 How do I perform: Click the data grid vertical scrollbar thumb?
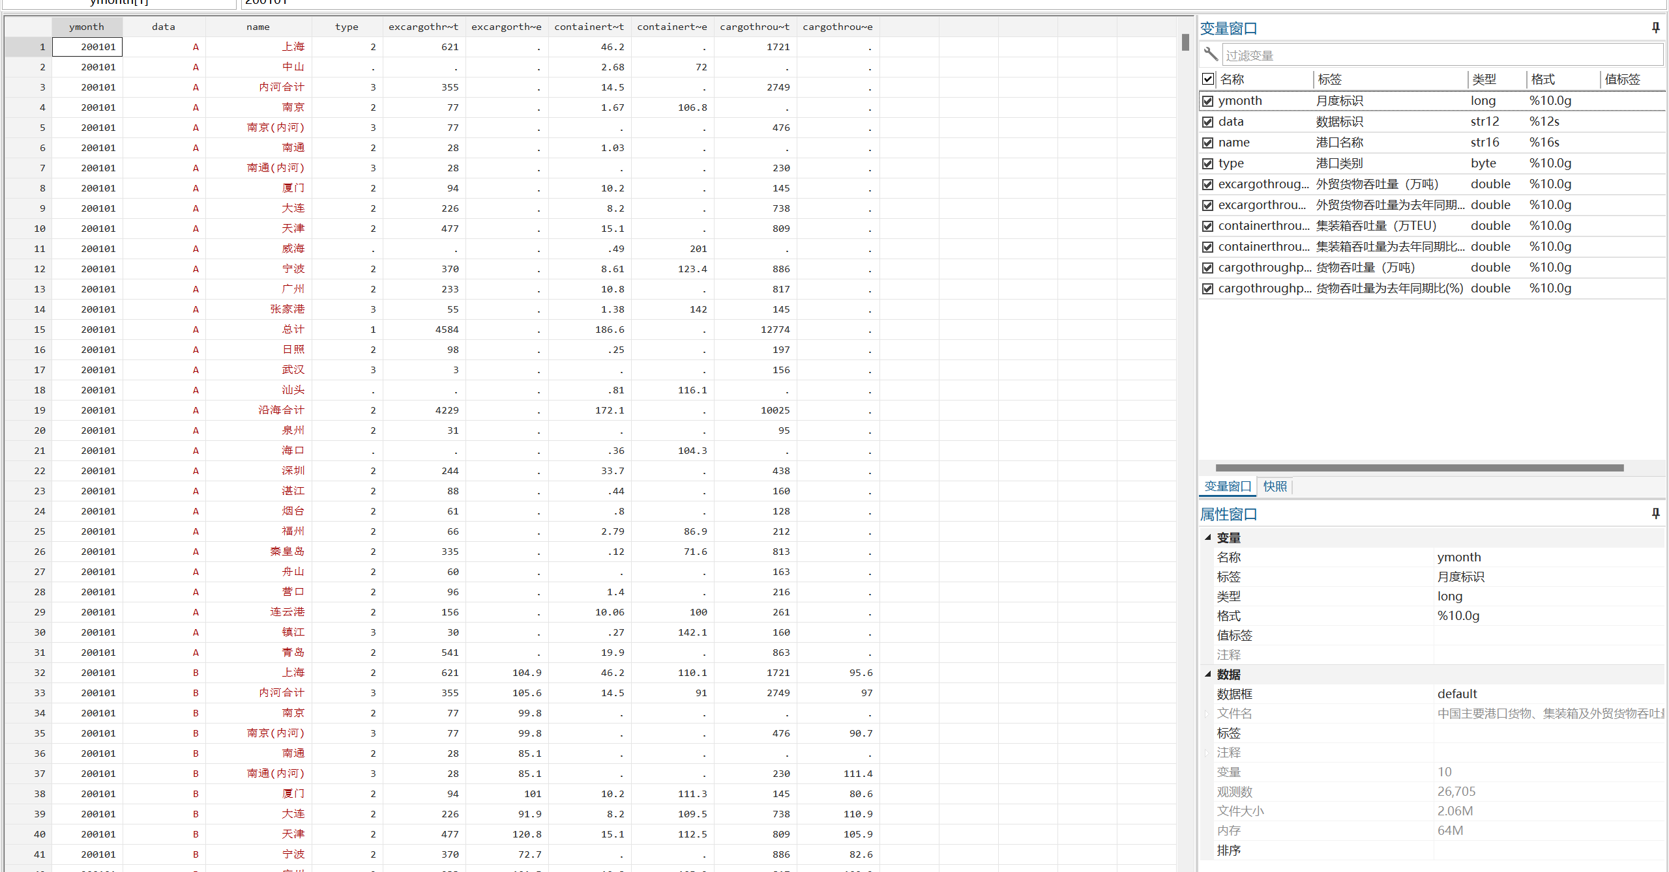[x=1185, y=42]
